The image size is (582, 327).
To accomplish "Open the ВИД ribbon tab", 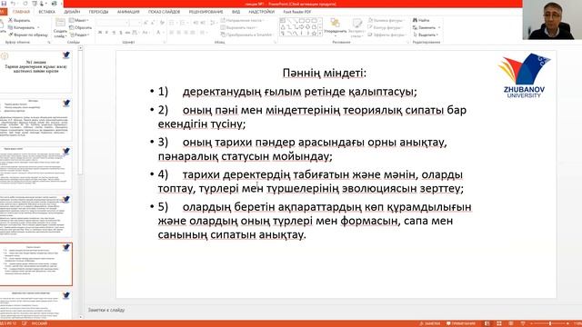I will click(x=236, y=12).
